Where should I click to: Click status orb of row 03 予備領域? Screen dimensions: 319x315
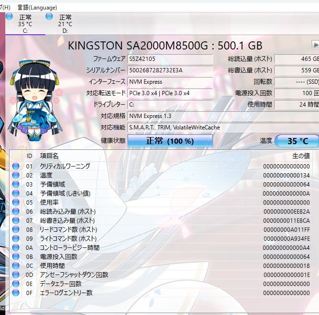pos(16,184)
